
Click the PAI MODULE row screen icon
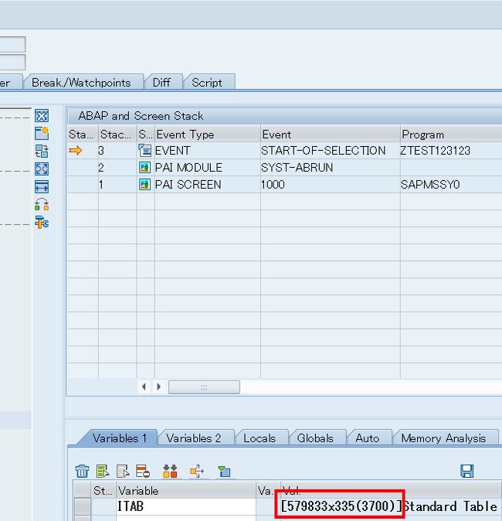[x=144, y=168]
